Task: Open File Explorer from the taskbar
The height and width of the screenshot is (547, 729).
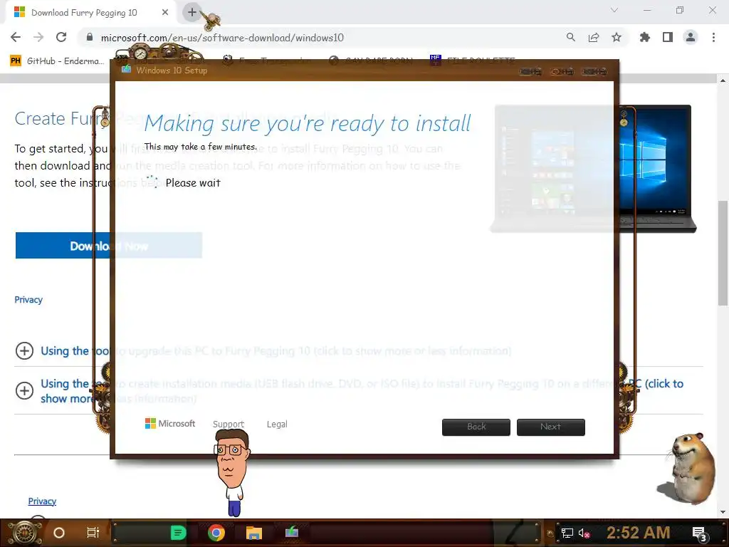Action: pos(254,533)
